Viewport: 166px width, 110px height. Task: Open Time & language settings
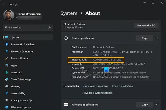(28, 79)
